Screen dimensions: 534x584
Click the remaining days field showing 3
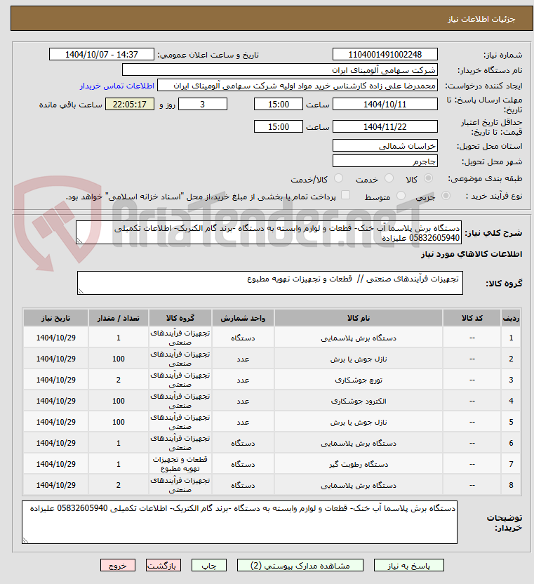203,105
